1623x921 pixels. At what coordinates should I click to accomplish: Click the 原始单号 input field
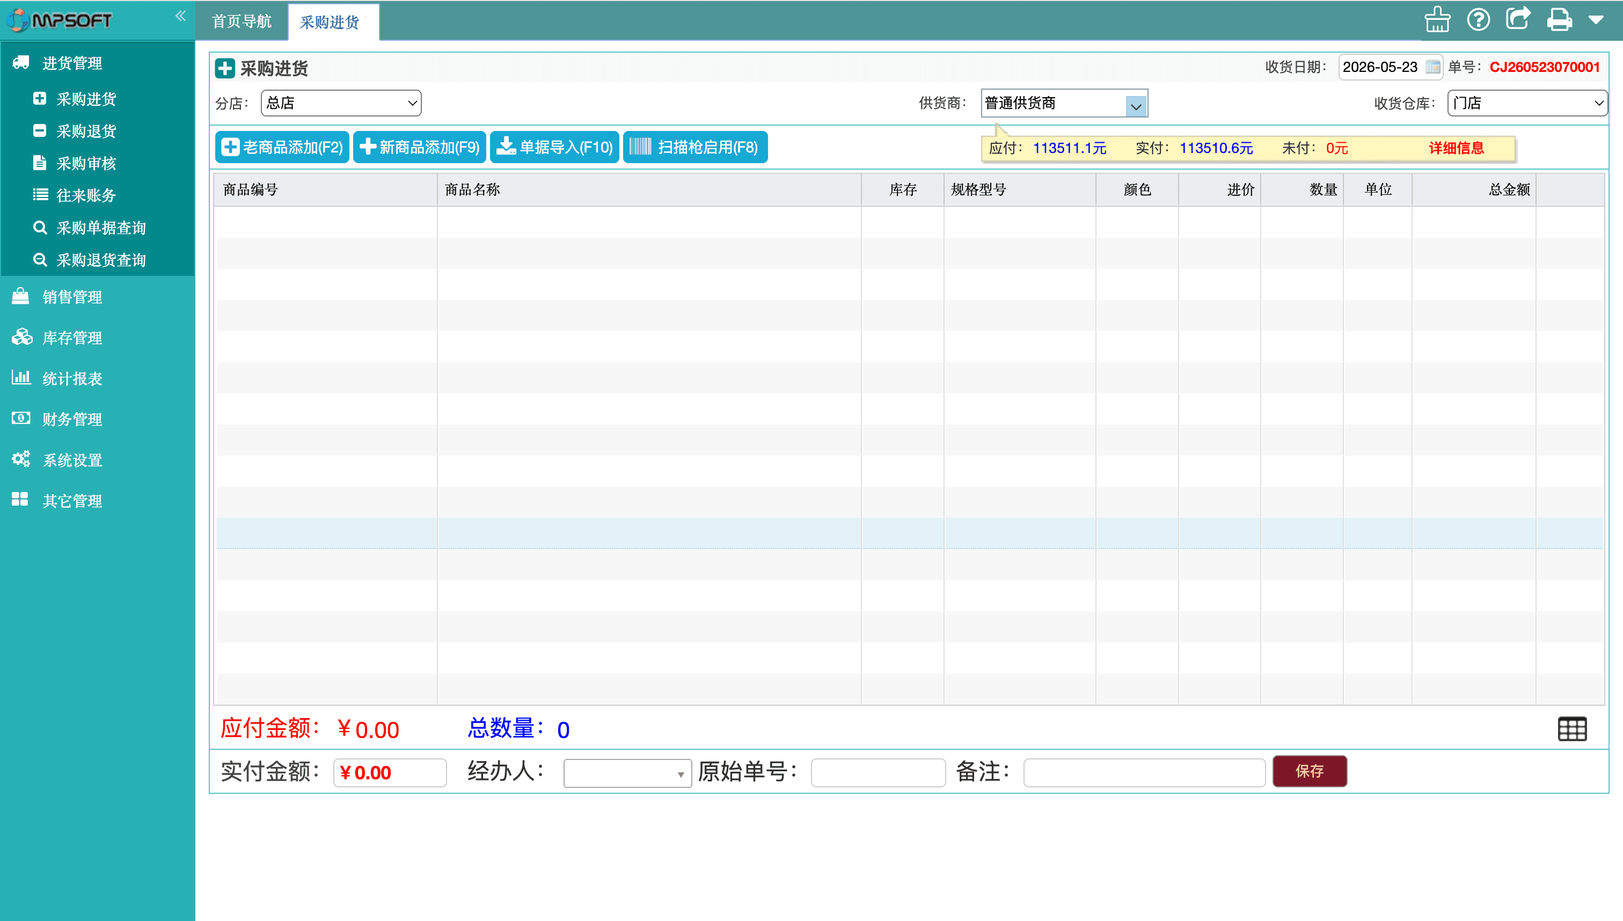tap(878, 773)
